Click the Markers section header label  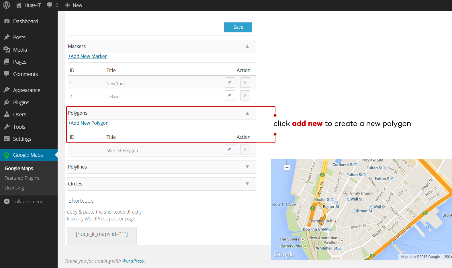click(x=77, y=46)
